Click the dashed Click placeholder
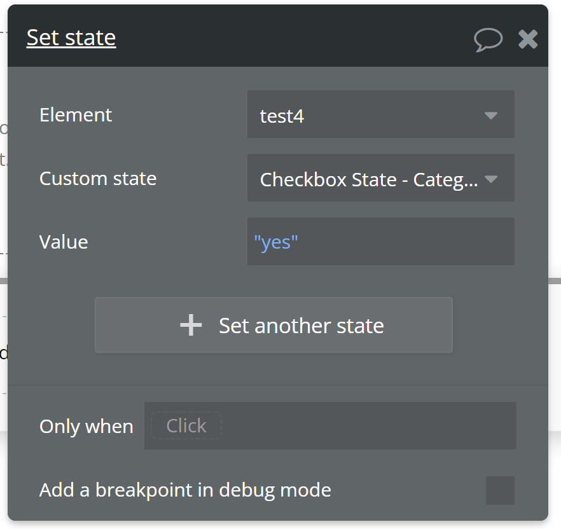The width and height of the screenshot is (561, 529). coord(186,425)
